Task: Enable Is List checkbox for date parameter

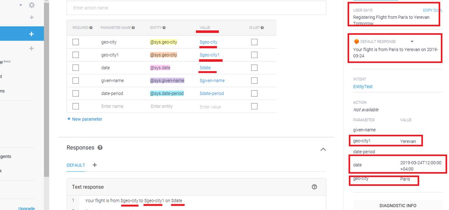Action: tap(254, 67)
